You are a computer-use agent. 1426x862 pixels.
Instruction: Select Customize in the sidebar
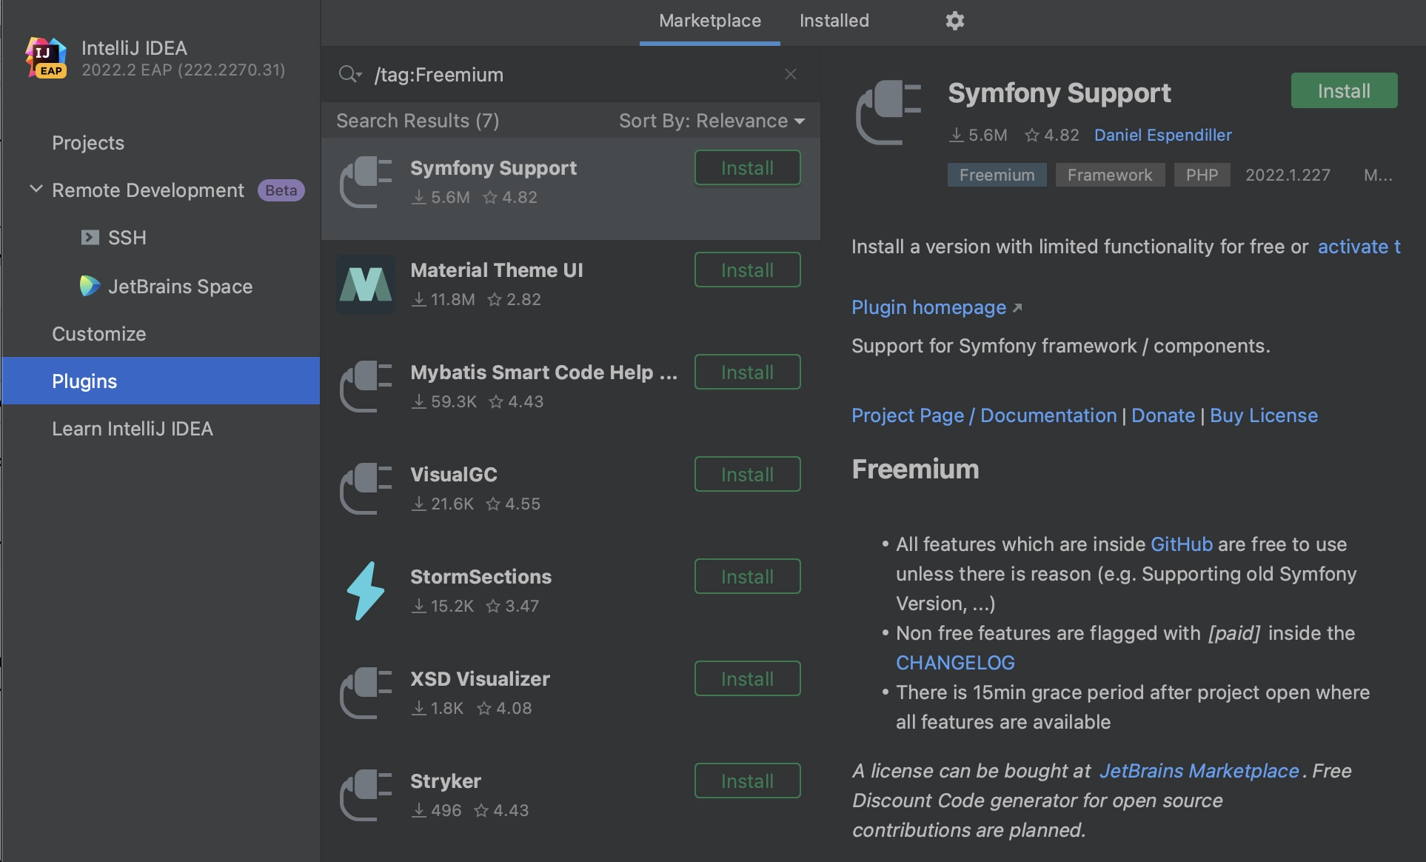point(99,334)
